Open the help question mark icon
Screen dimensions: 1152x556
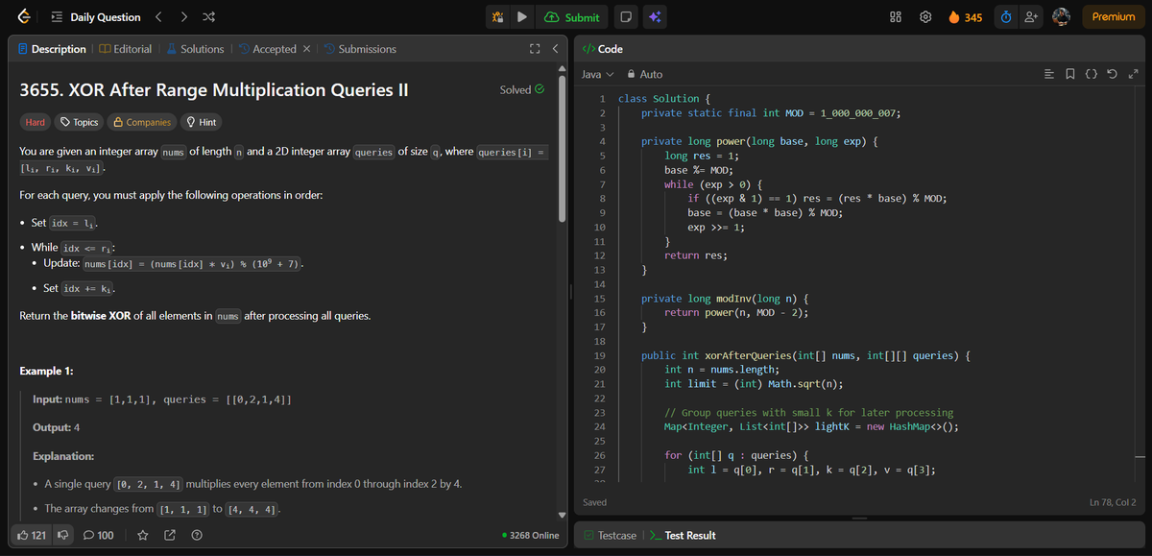click(x=196, y=535)
